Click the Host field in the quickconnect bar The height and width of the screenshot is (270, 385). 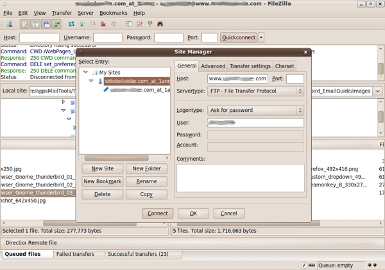tap(39, 38)
